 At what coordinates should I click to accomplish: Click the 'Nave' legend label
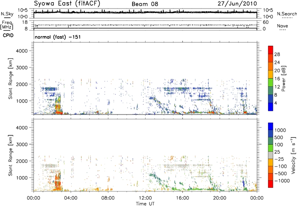283,26
